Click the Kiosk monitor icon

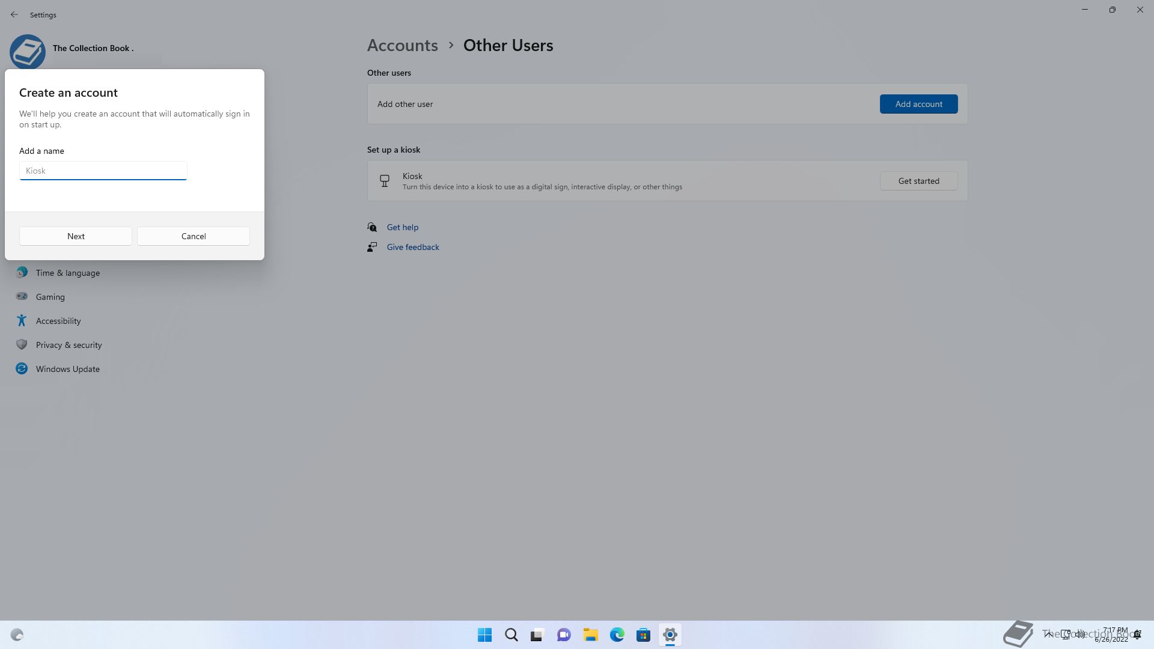coord(385,181)
